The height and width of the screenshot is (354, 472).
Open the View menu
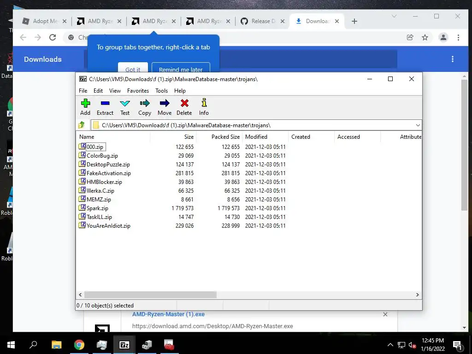point(115,91)
